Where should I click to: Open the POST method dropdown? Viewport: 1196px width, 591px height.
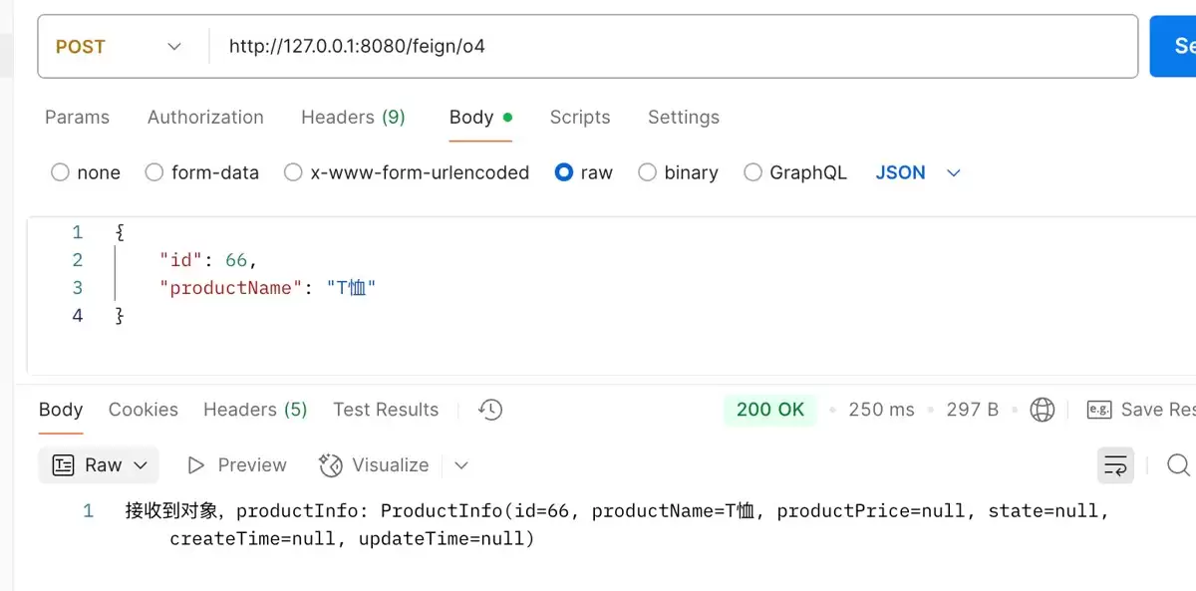(x=121, y=47)
